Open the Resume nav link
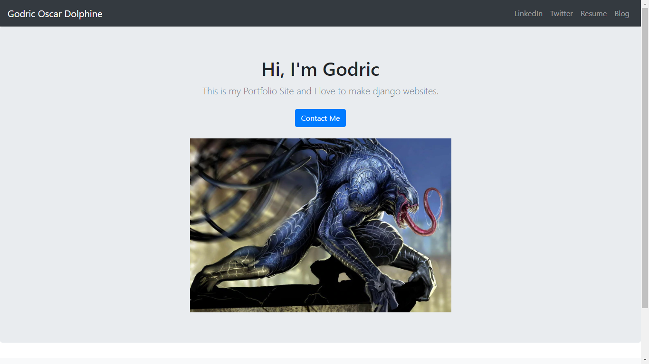This screenshot has width=649, height=364. click(593, 14)
